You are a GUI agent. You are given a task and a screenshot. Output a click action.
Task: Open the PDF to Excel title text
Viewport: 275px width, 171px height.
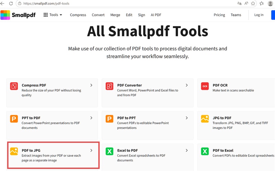pyautogui.click(x=223, y=150)
